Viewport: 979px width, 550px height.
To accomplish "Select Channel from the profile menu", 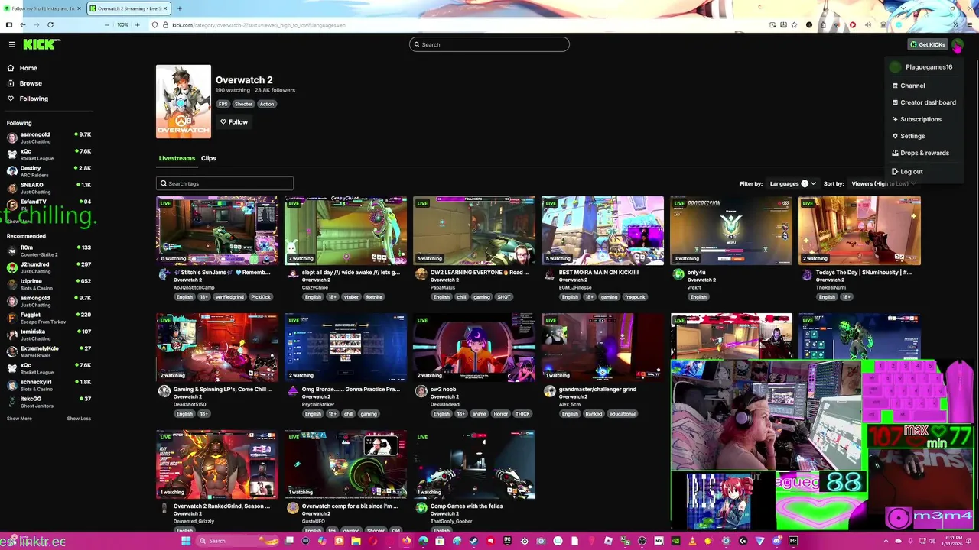I will (x=912, y=86).
